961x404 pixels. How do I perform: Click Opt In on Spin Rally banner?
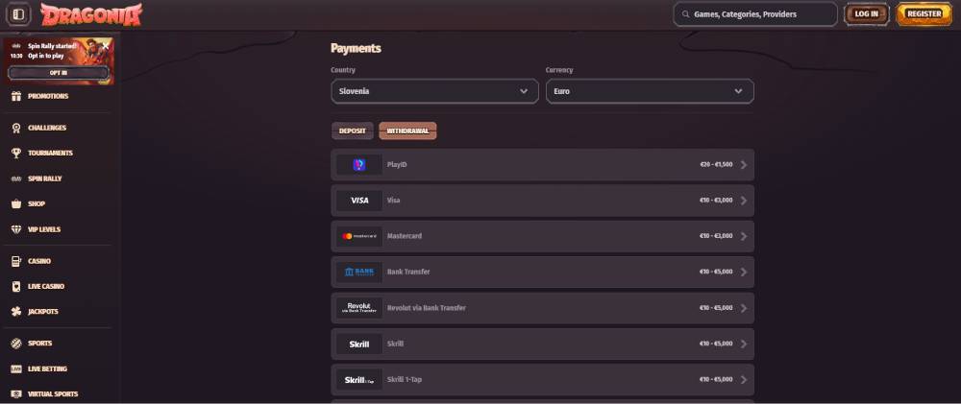[59, 73]
